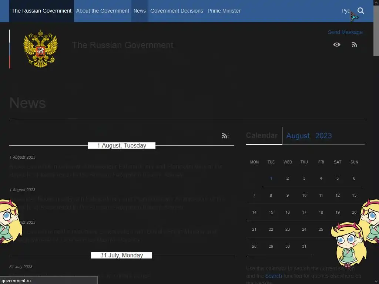Open the search magnifier icon

click(x=360, y=11)
